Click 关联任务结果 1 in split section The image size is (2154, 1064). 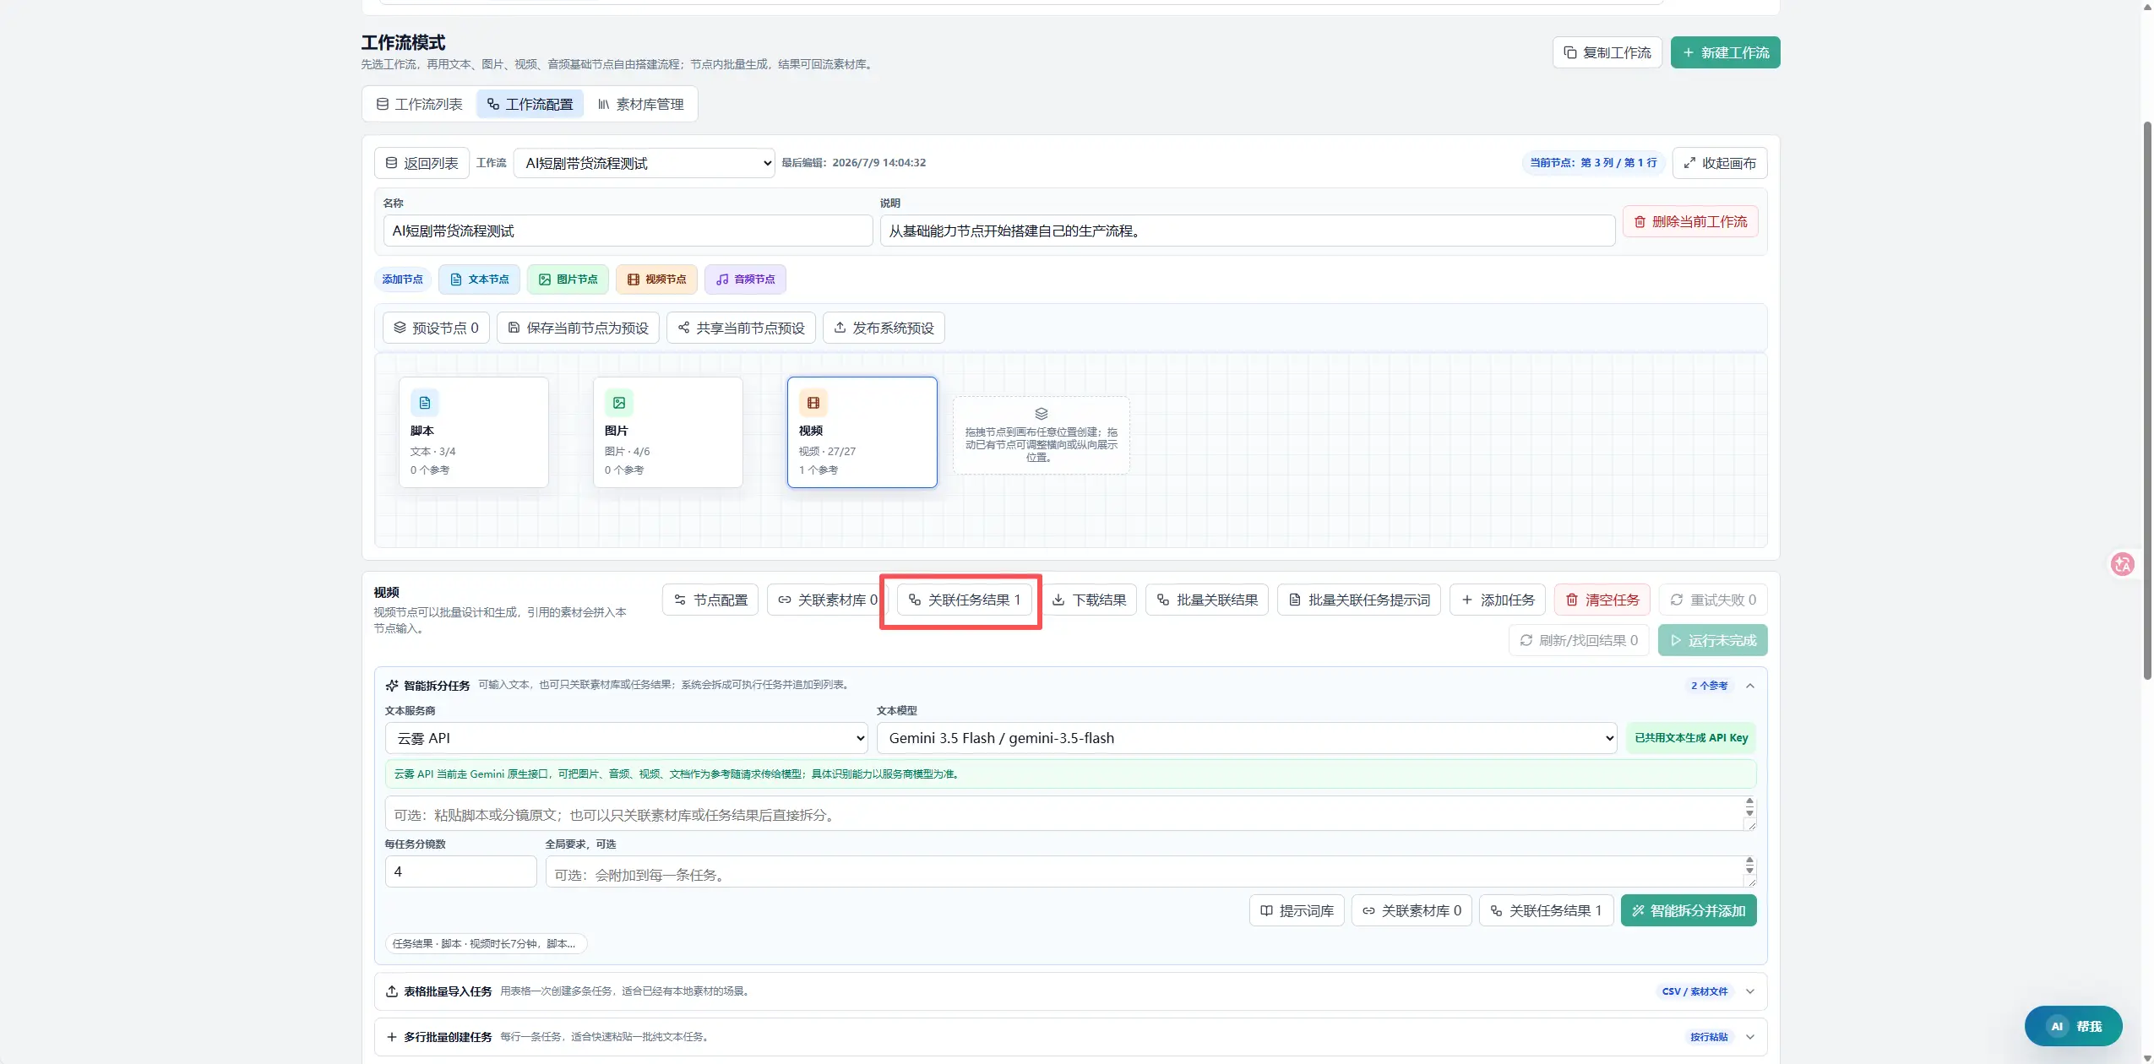click(1546, 910)
